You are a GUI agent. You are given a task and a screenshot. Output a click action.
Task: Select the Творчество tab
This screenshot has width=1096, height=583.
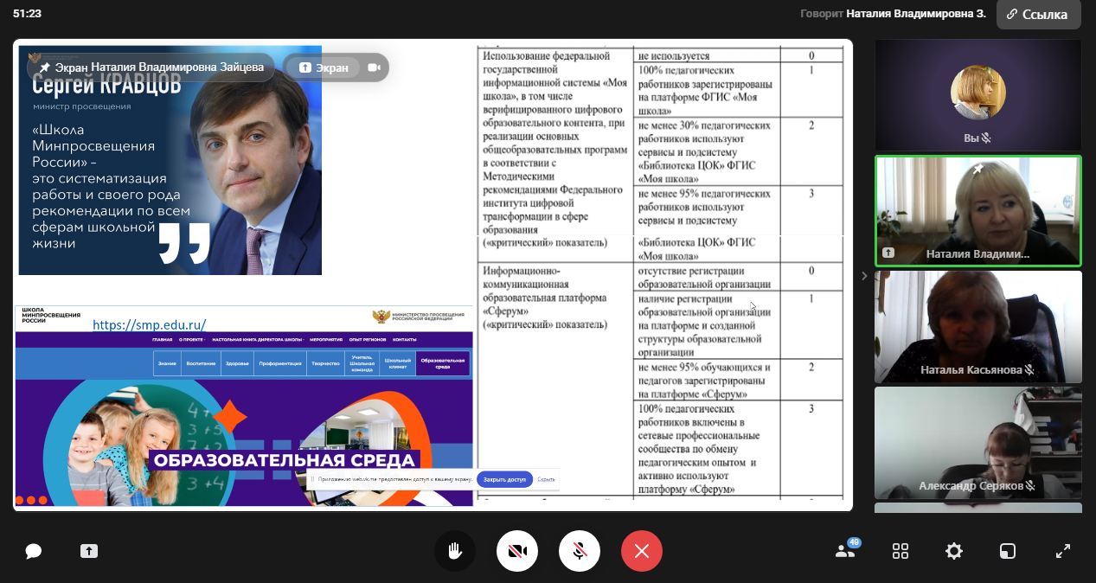pos(325,364)
